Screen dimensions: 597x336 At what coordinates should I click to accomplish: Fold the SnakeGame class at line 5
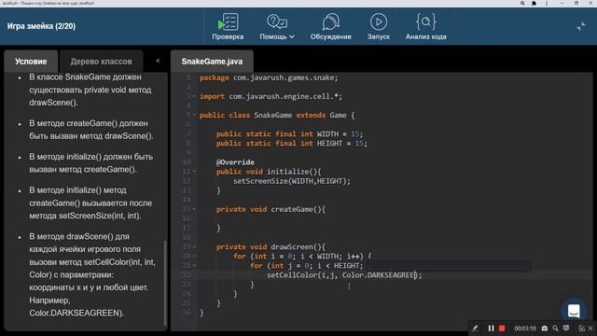194,115
